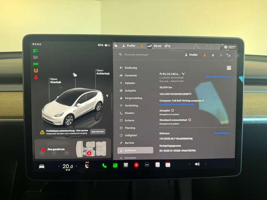Tap the volume speaker icon
The height and width of the screenshot is (200, 267).
tap(196, 164)
